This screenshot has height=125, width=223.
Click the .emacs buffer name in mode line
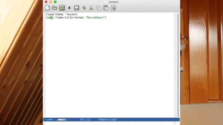point(61,119)
